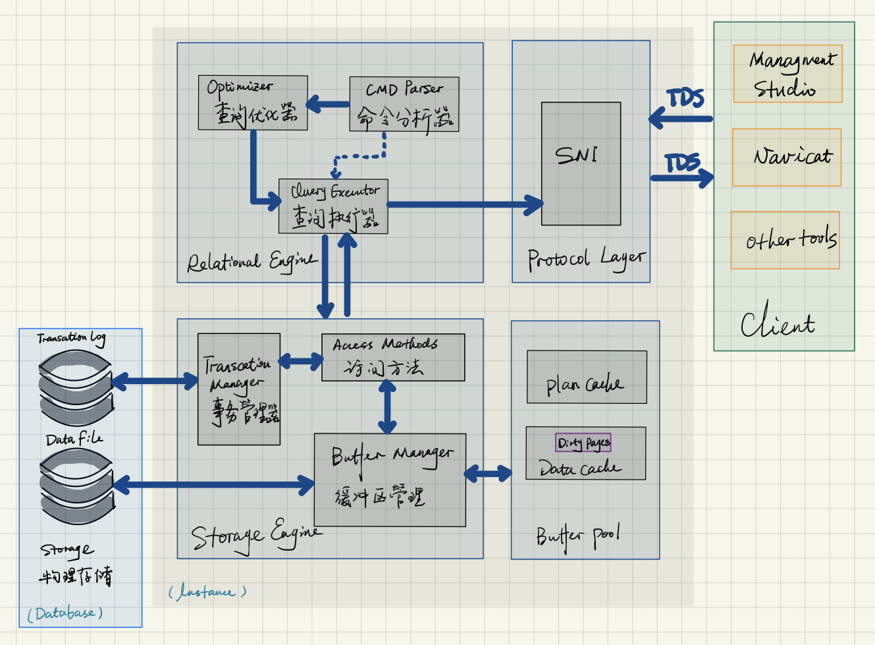Click the Access Methods box
This screenshot has height=645, width=875.
tap(393, 358)
